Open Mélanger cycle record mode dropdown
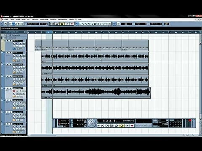Image resolution: width=202 pixels, height=151 pixels. point(64,124)
